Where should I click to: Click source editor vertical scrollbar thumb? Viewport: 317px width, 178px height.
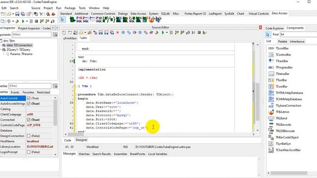pyautogui.click(x=258, y=101)
